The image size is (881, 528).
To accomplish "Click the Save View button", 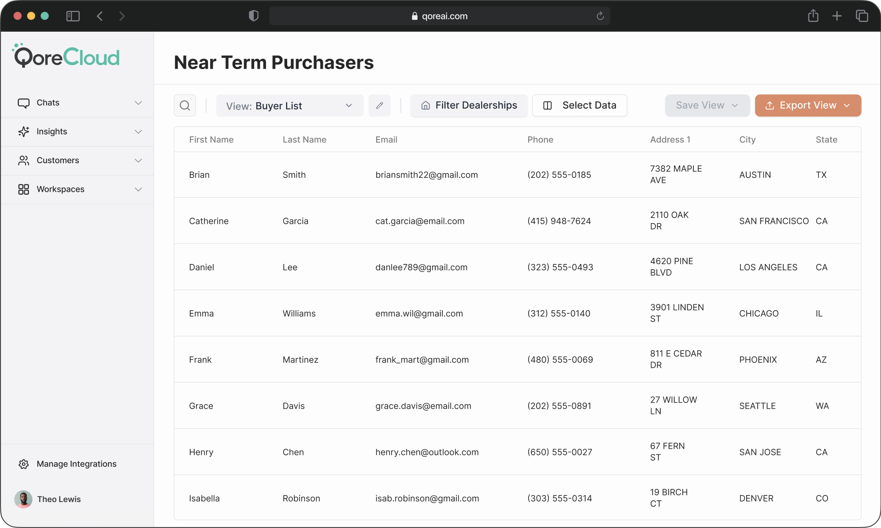I will coord(707,106).
